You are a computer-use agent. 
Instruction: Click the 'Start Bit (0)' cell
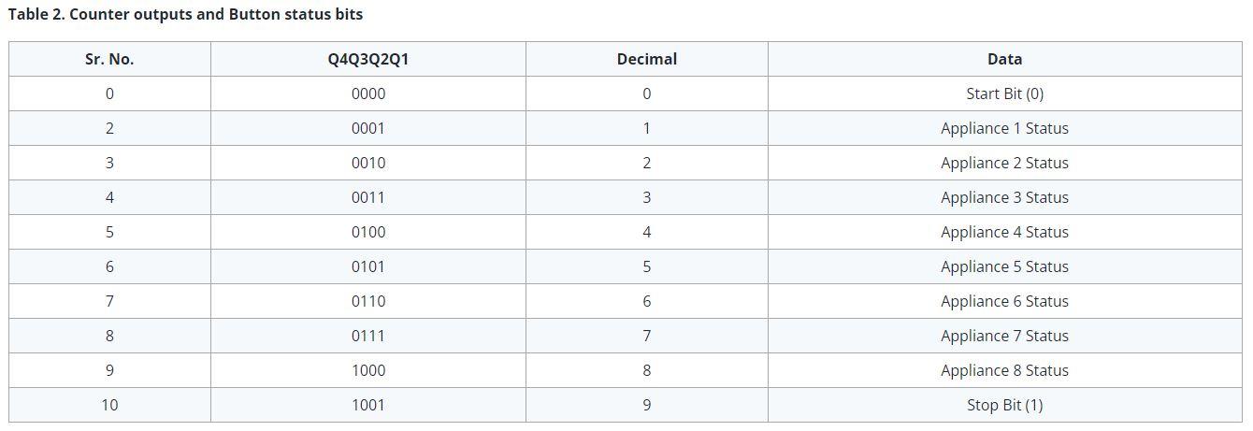1004,93
